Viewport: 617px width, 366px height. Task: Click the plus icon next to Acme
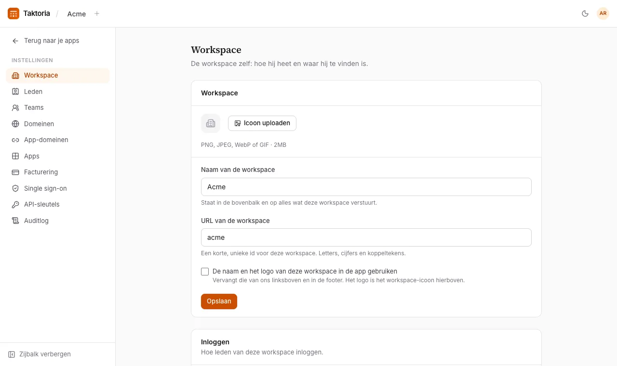coord(97,13)
